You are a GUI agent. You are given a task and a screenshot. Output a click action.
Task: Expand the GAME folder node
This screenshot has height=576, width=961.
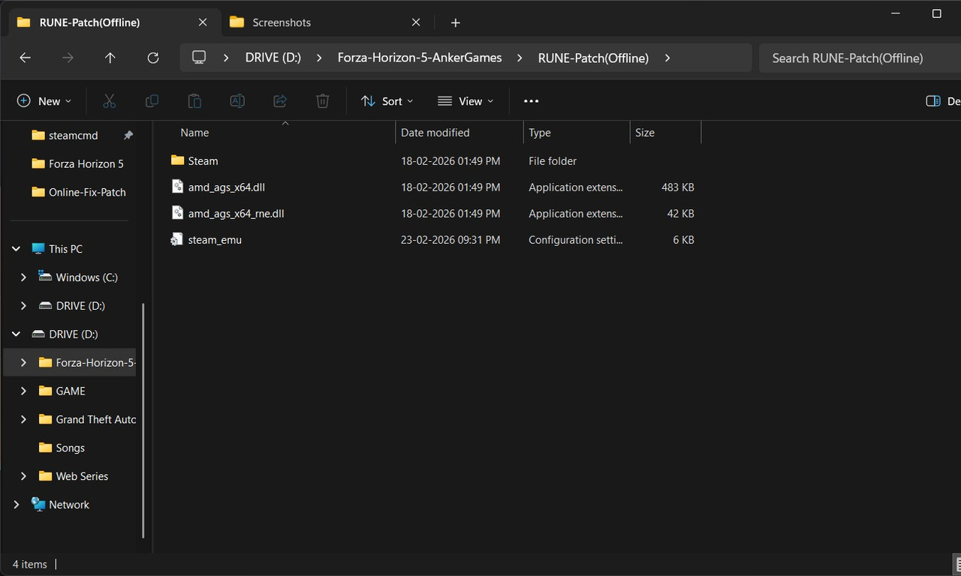pos(23,391)
